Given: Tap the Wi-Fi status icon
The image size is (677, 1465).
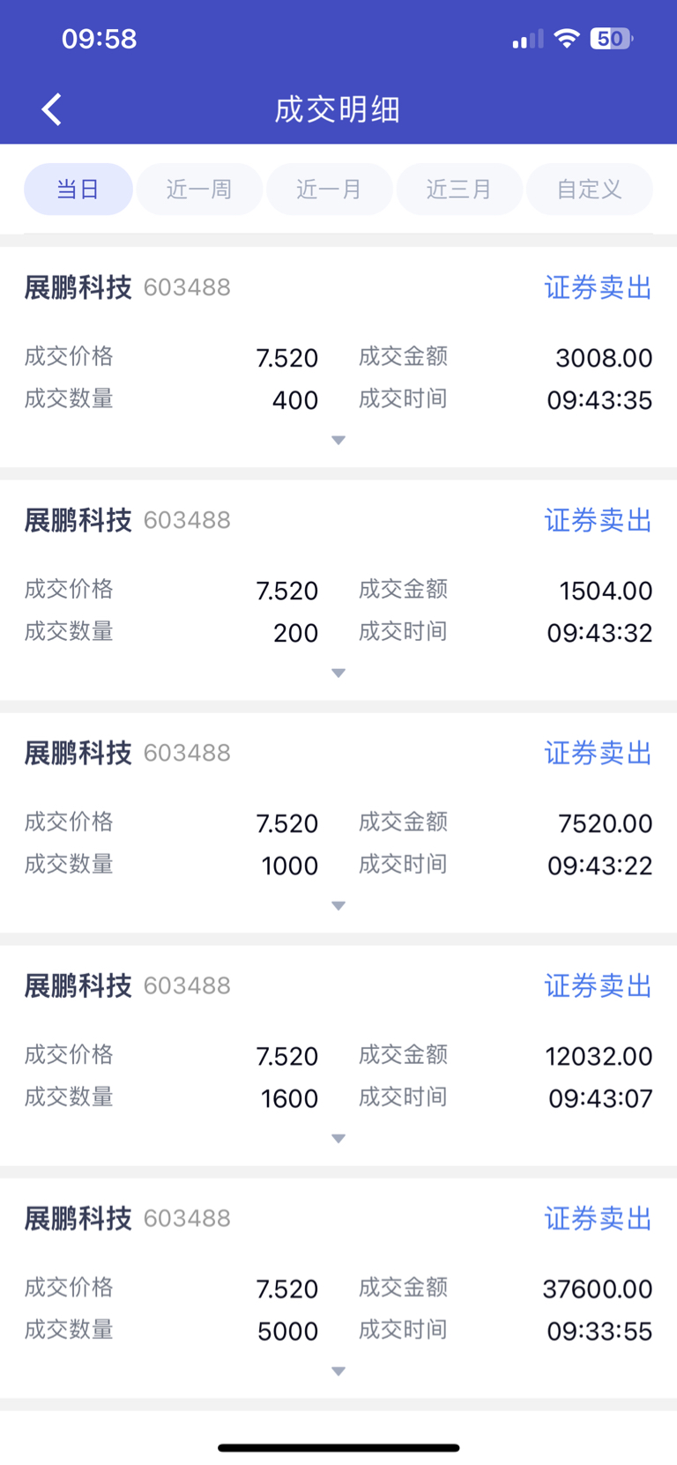Looking at the screenshot, I should [566, 39].
